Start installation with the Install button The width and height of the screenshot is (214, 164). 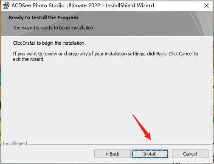150,154
